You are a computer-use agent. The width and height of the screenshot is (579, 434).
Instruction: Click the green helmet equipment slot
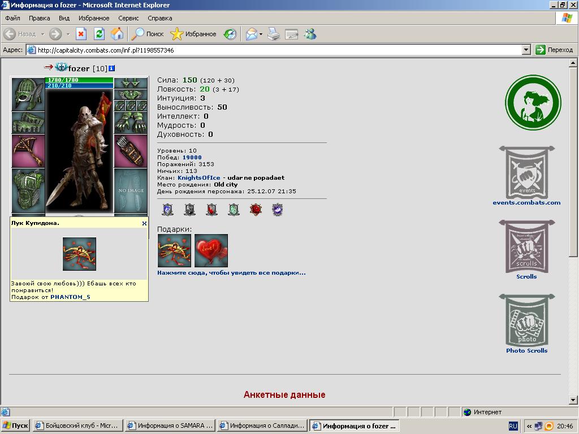pyautogui.click(x=28, y=94)
